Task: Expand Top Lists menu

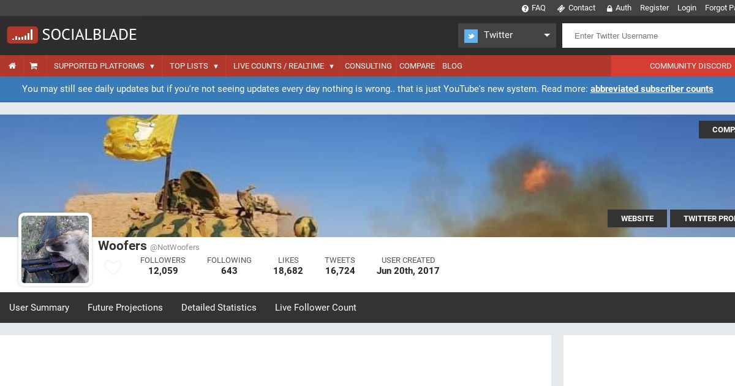Action: pyautogui.click(x=194, y=66)
